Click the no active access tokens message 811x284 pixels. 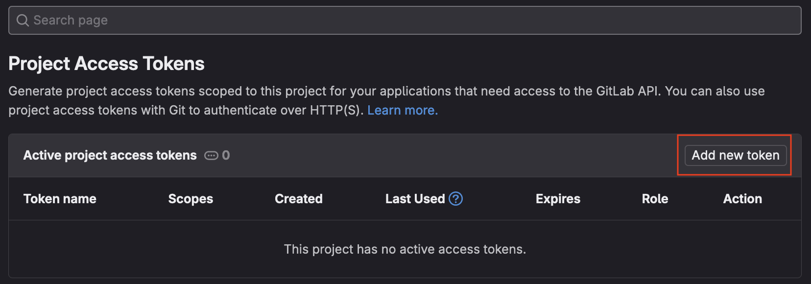point(405,249)
